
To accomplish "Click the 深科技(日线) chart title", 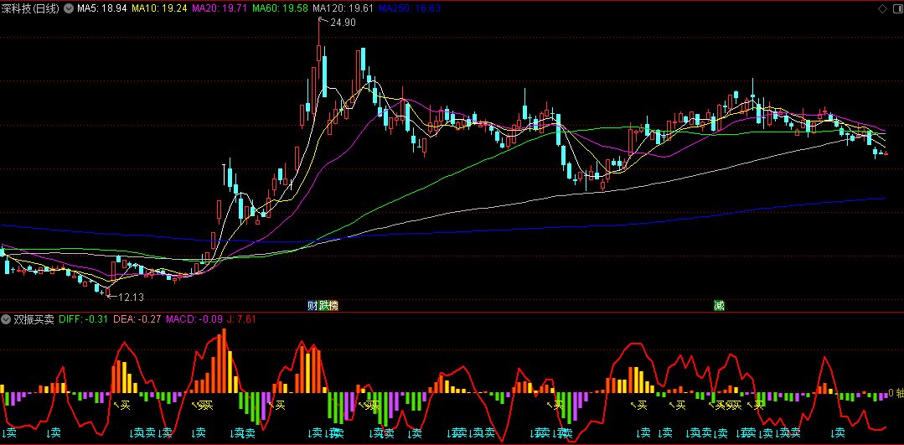I will 31,8.
